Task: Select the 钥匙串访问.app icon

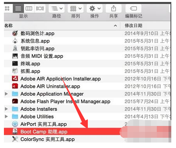Action: tap(15, 48)
